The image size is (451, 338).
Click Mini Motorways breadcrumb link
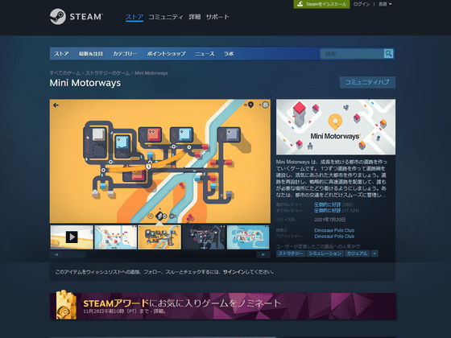pos(151,73)
